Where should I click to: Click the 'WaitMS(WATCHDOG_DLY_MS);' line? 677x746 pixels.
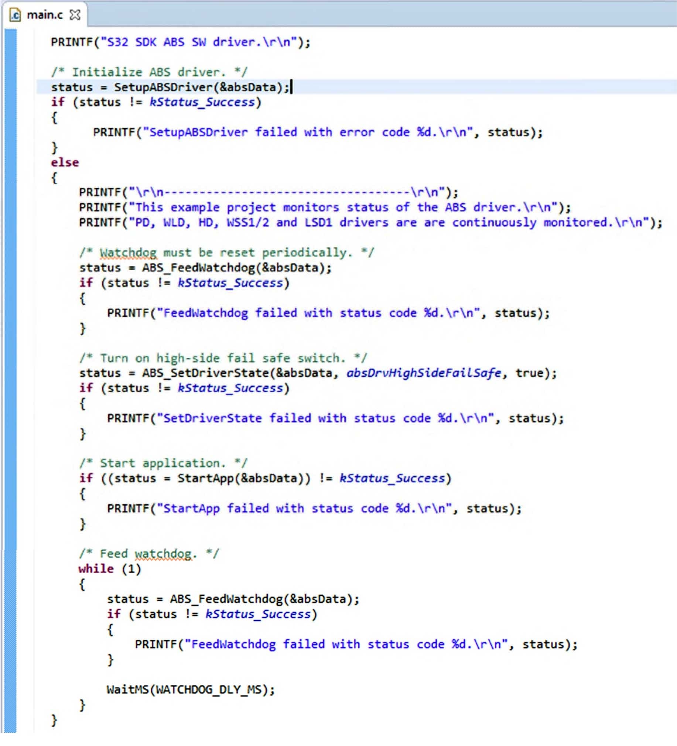191,689
